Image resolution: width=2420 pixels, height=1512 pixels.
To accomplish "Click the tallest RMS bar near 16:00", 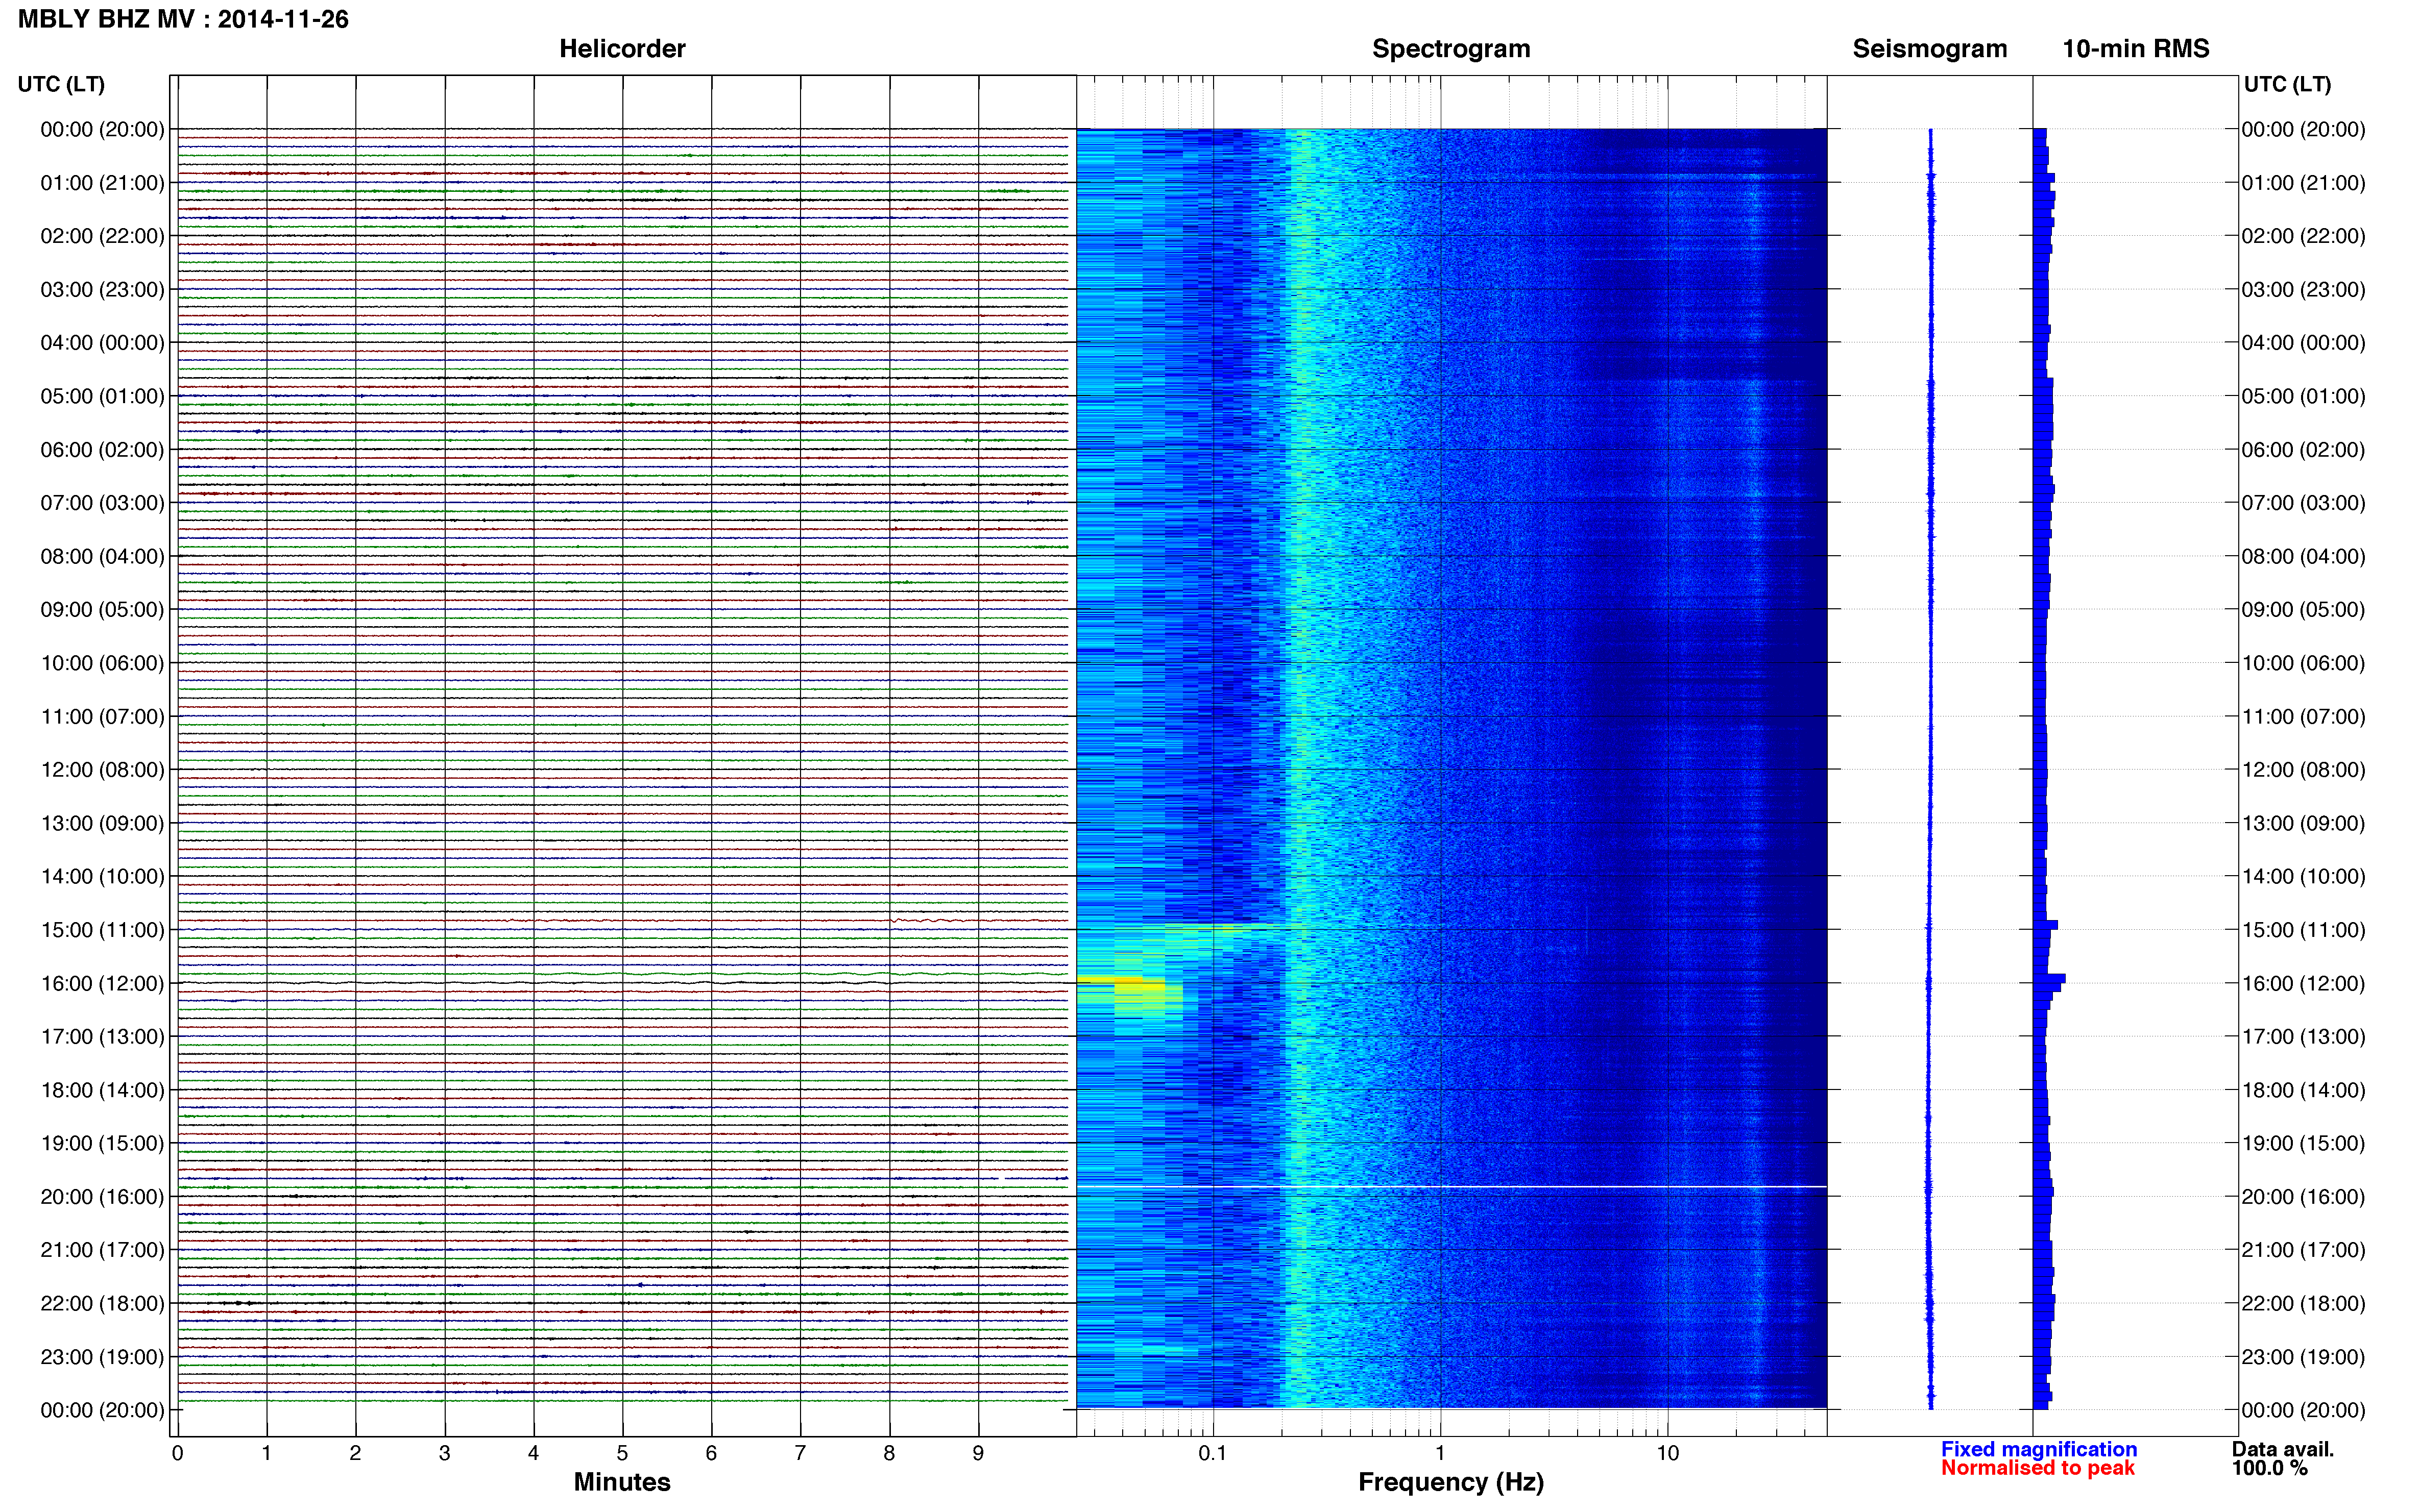I will 2049,979.
